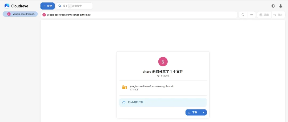Toggle the dark mode contrast icon
Image resolution: width=288 pixels, height=122 pixels.
pyautogui.click(x=273, y=6)
